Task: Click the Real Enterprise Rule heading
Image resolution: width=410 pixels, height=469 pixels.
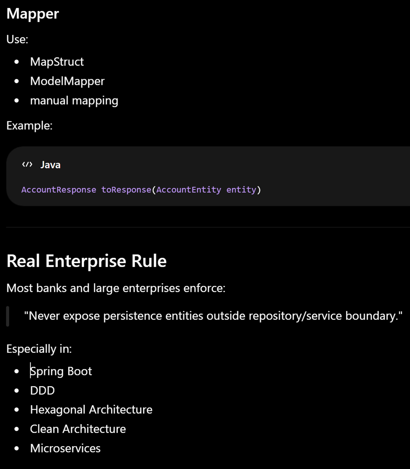Action: pyautogui.click(x=86, y=261)
